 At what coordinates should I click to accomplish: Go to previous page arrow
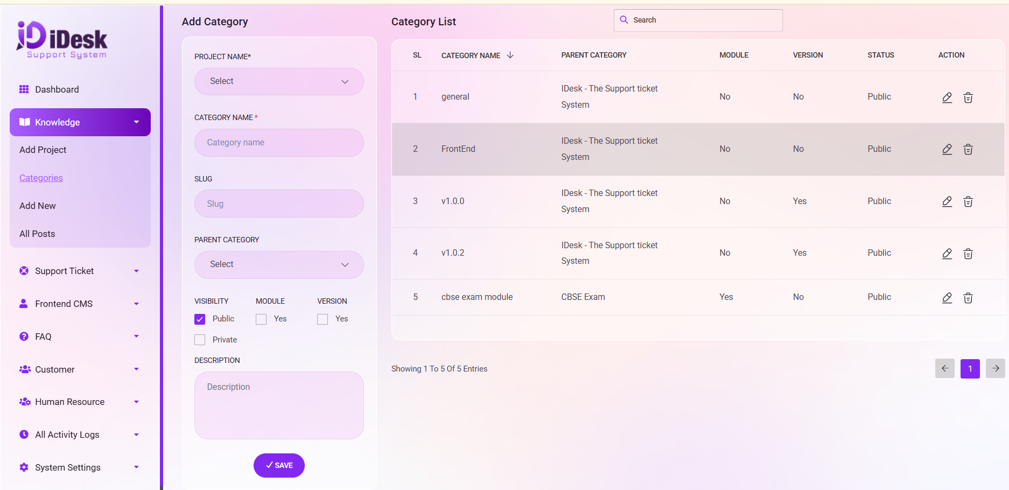point(944,368)
